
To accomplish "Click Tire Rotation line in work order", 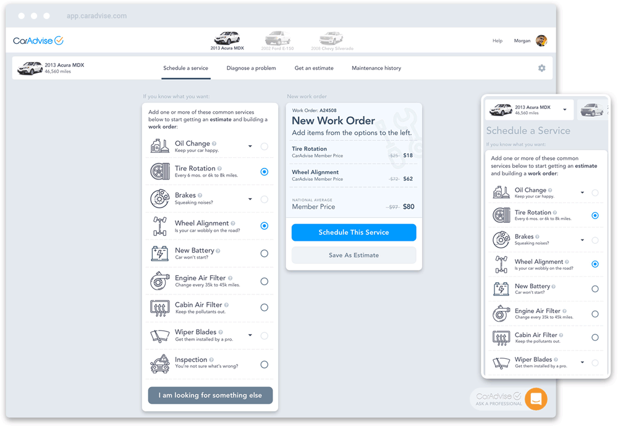I will (352, 152).
